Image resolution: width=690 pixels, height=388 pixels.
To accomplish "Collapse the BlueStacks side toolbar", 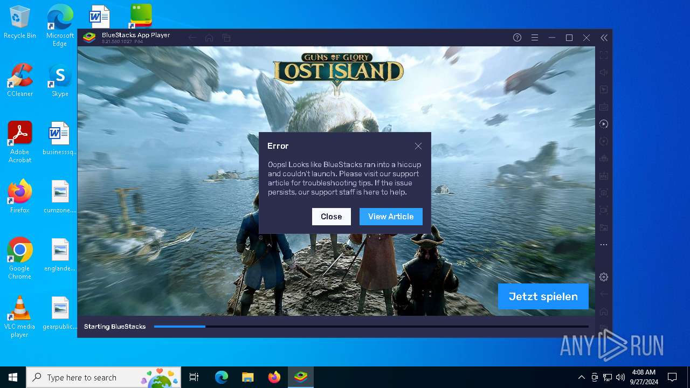I will click(x=604, y=38).
